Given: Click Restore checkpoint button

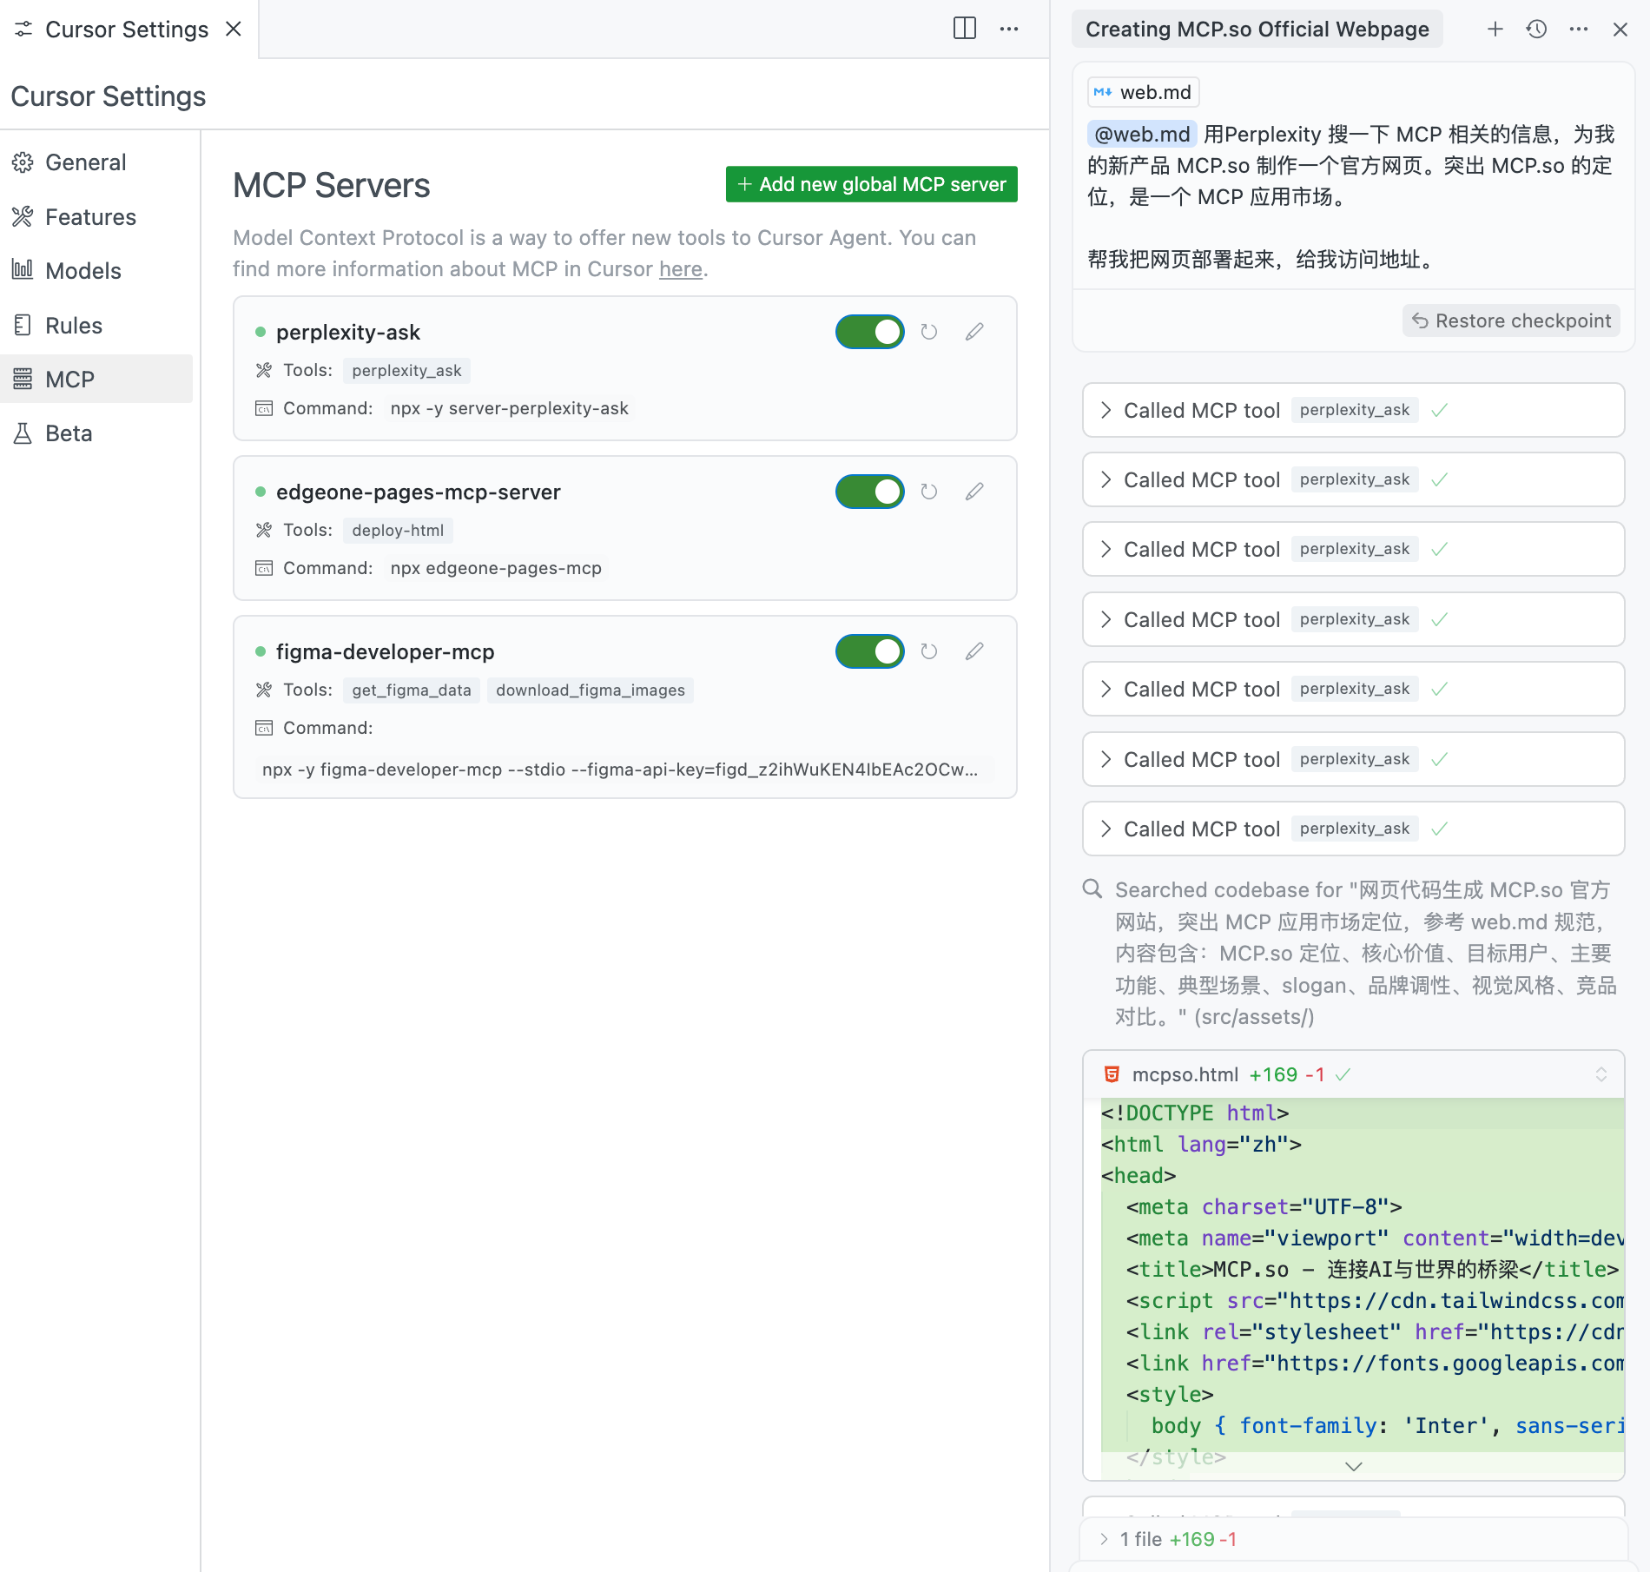Looking at the screenshot, I should point(1510,320).
